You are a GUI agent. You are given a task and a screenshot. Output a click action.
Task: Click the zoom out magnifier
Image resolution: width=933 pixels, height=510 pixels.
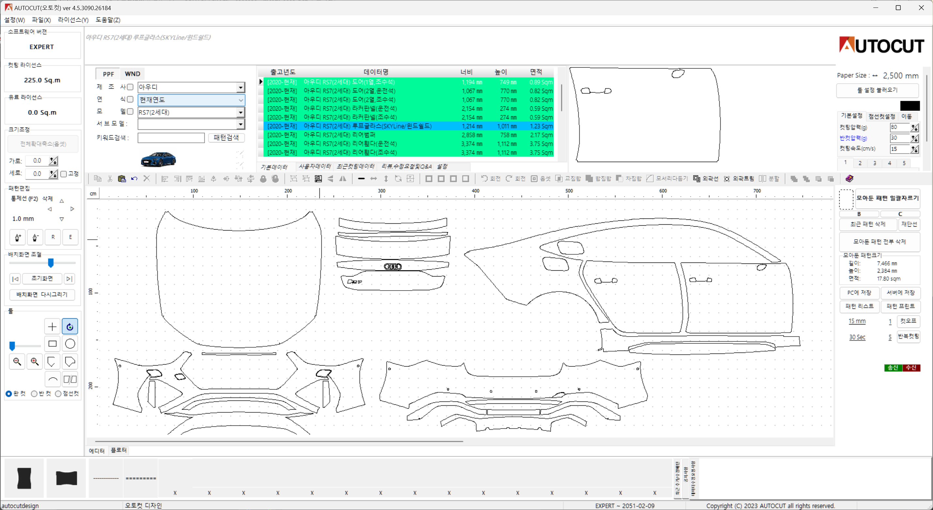click(x=17, y=361)
